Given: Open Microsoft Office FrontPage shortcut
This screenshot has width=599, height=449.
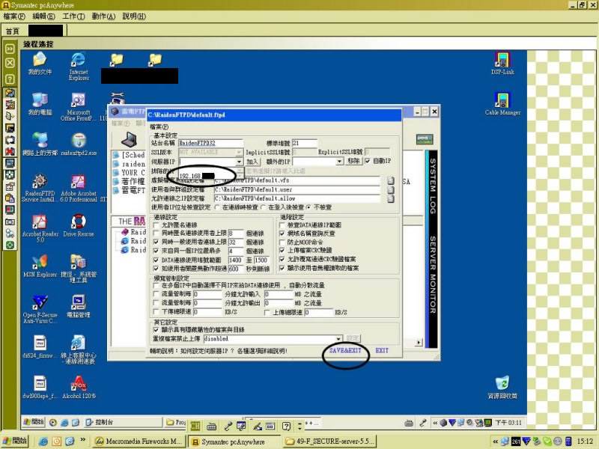Looking at the screenshot, I should coord(79,106).
